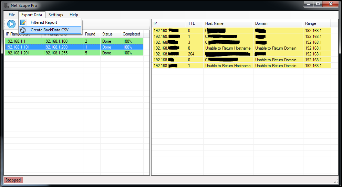Viewport: 342px width, 187px height.
Task: Open the Help menu
Action: point(74,14)
